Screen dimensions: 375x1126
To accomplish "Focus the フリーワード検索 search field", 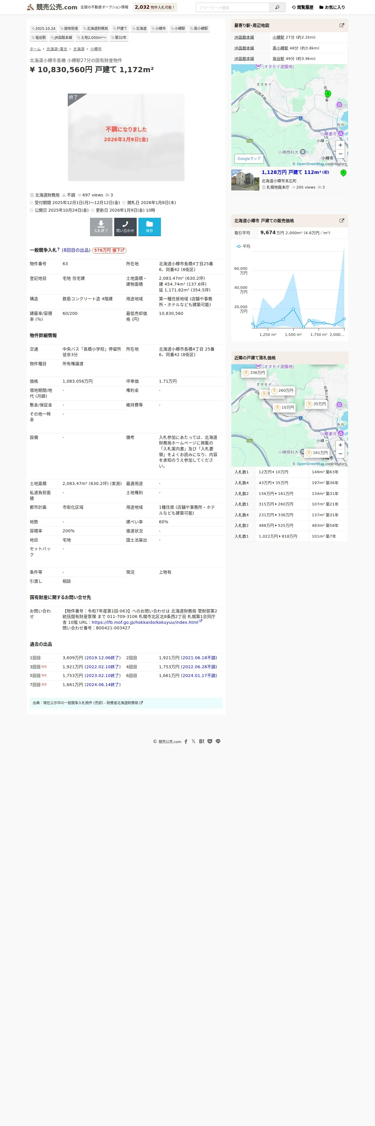I will coord(233,7).
